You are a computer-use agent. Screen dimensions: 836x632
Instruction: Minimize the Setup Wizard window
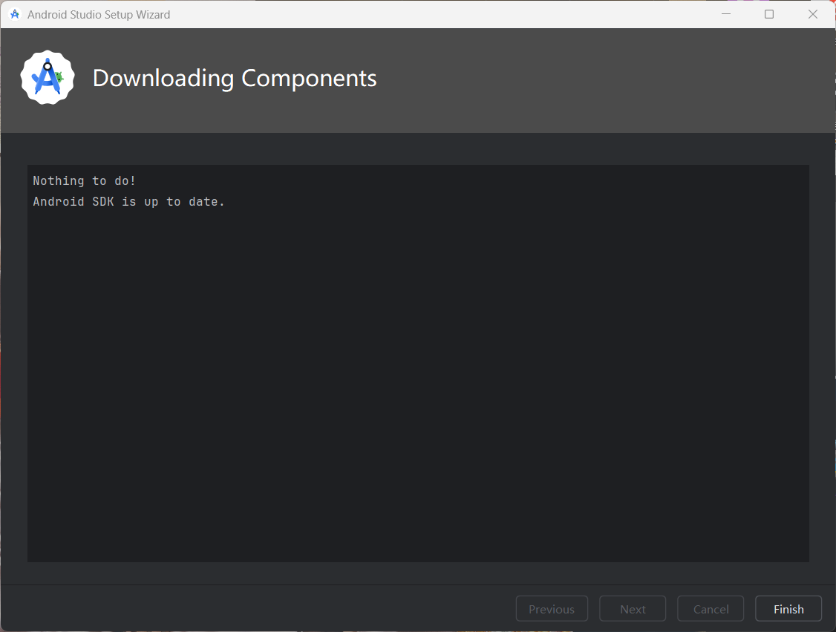tap(726, 14)
